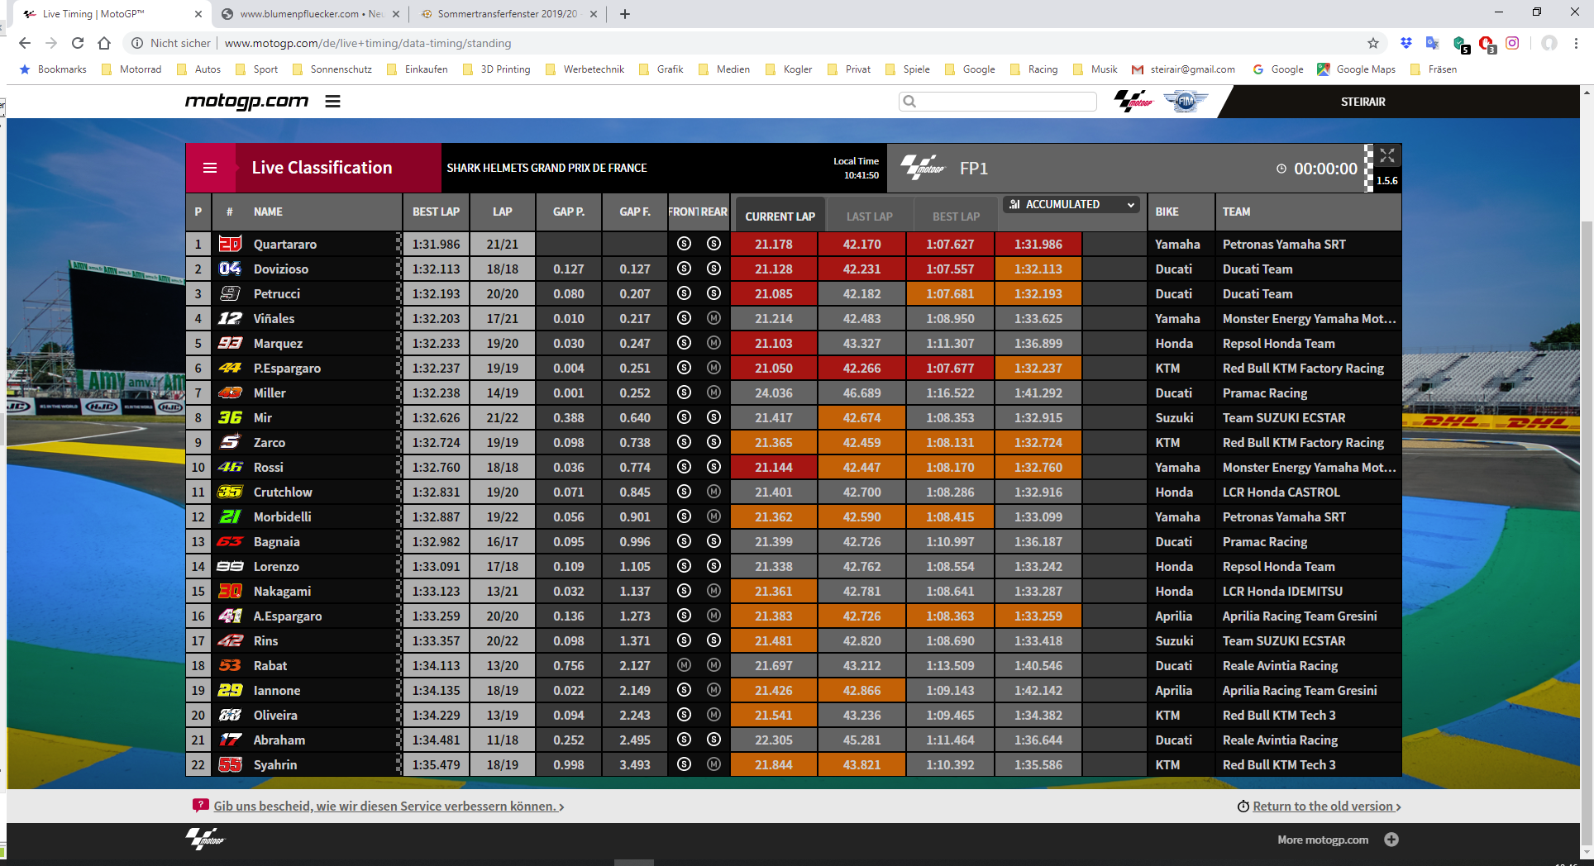Open the red Live Classification hamburger menu
This screenshot has height=866, width=1594.
210,168
